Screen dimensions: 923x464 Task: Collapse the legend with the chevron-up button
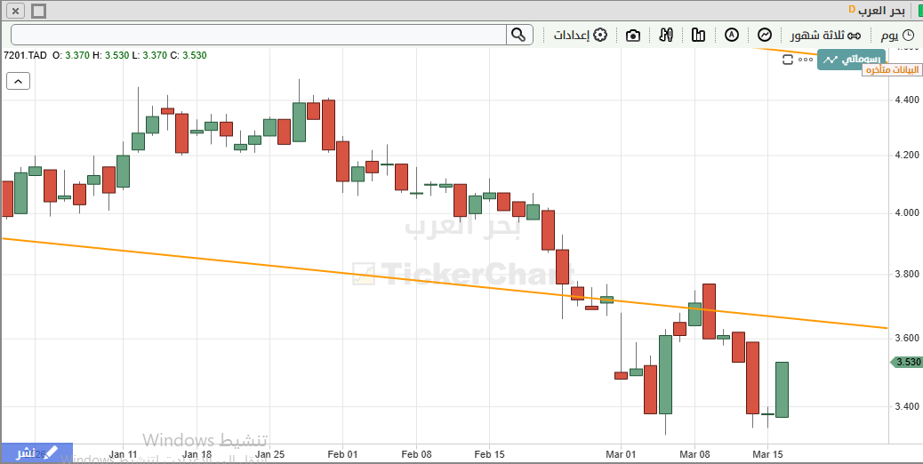point(18,81)
